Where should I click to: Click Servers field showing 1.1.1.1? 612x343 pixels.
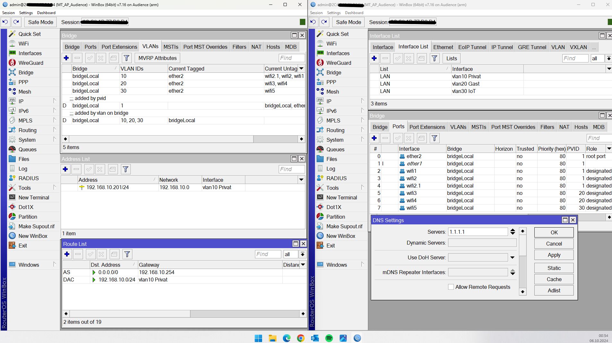478,232
